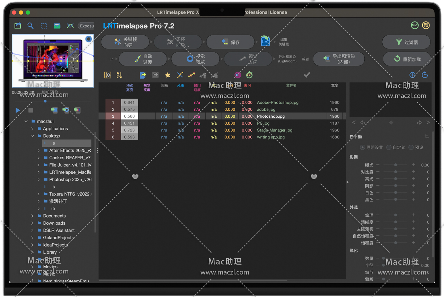
Task: Expand the Documents folder
Action: tap(33, 216)
